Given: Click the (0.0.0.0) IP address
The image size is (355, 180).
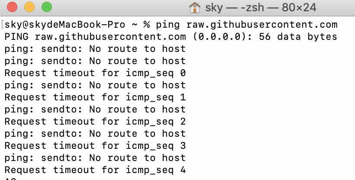Looking at the screenshot, I should tap(223, 37).
